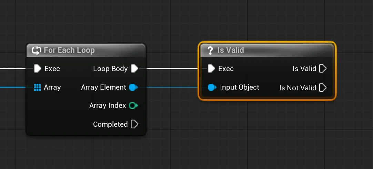Click the Is Not Valid execution output pin
The height and width of the screenshot is (169, 373).
pyautogui.click(x=323, y=88)
